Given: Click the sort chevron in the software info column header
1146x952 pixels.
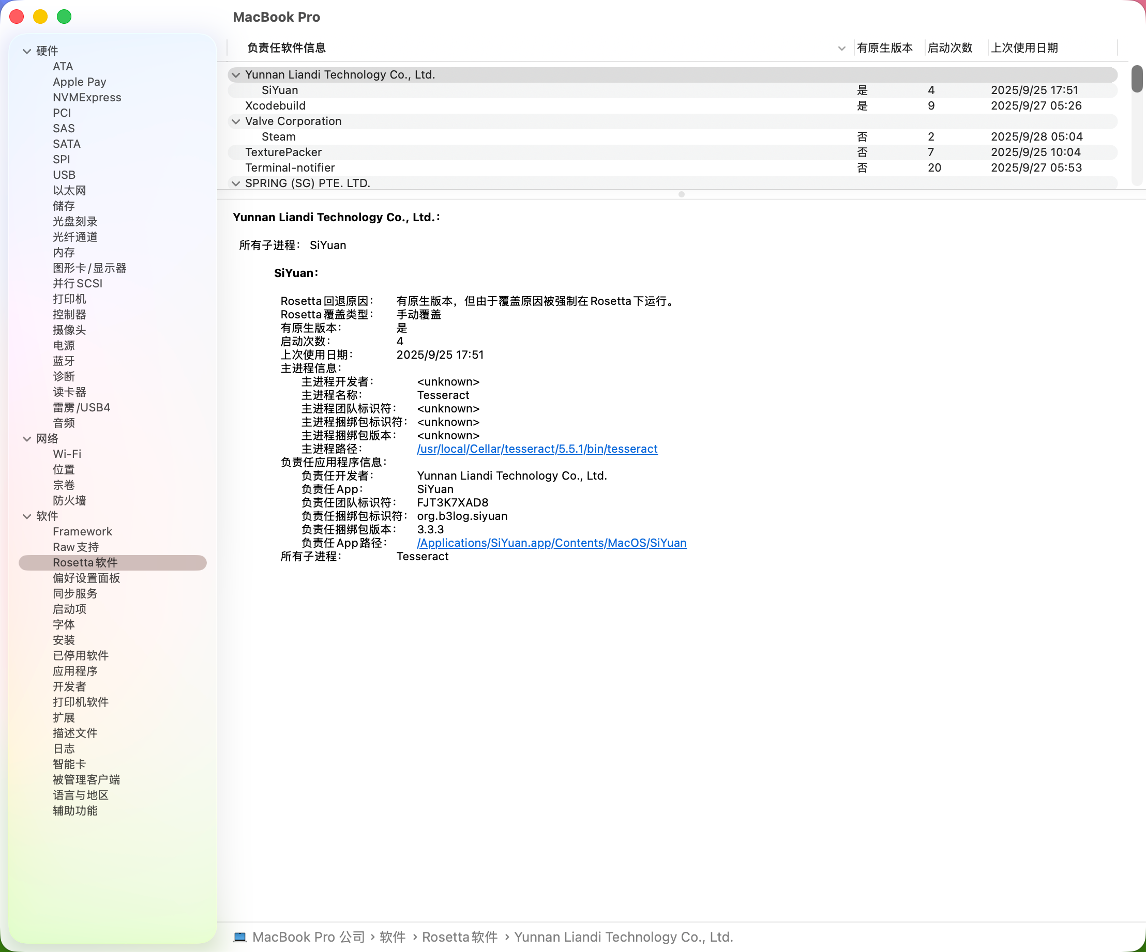Looking at the screenshot, I should click(x=841, y=49).
